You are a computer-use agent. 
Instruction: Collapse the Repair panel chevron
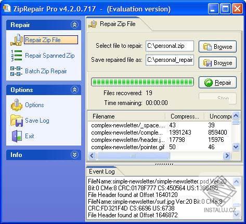click(74, 25)
